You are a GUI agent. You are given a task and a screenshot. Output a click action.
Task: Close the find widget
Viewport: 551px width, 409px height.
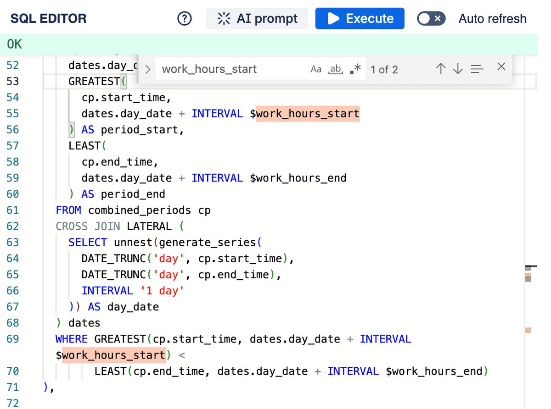501,67
